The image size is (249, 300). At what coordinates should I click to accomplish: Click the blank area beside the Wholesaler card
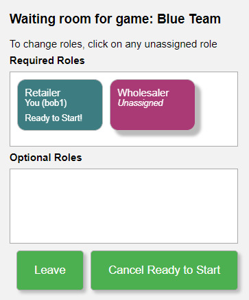point(217,105)
